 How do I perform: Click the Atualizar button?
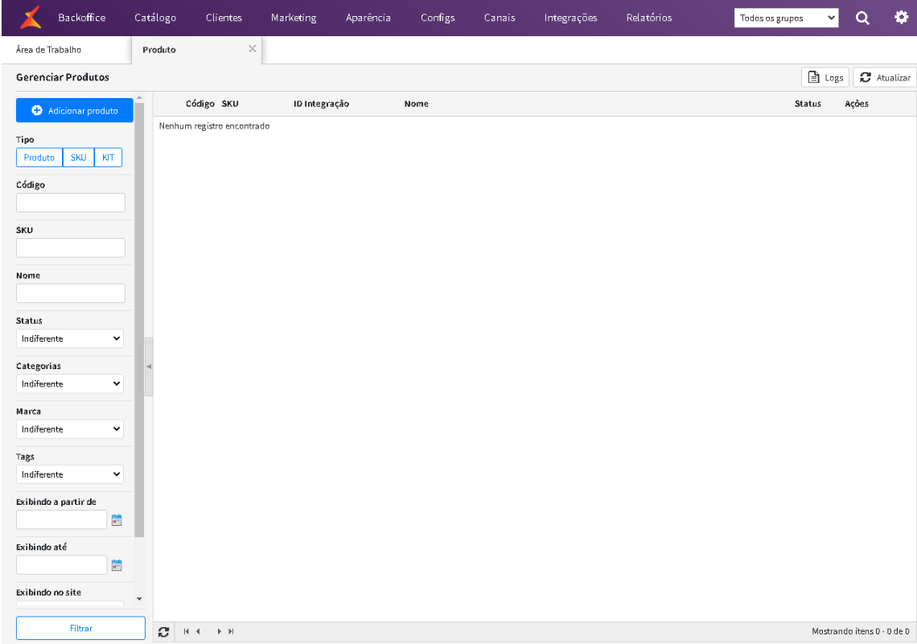(885, 77)
